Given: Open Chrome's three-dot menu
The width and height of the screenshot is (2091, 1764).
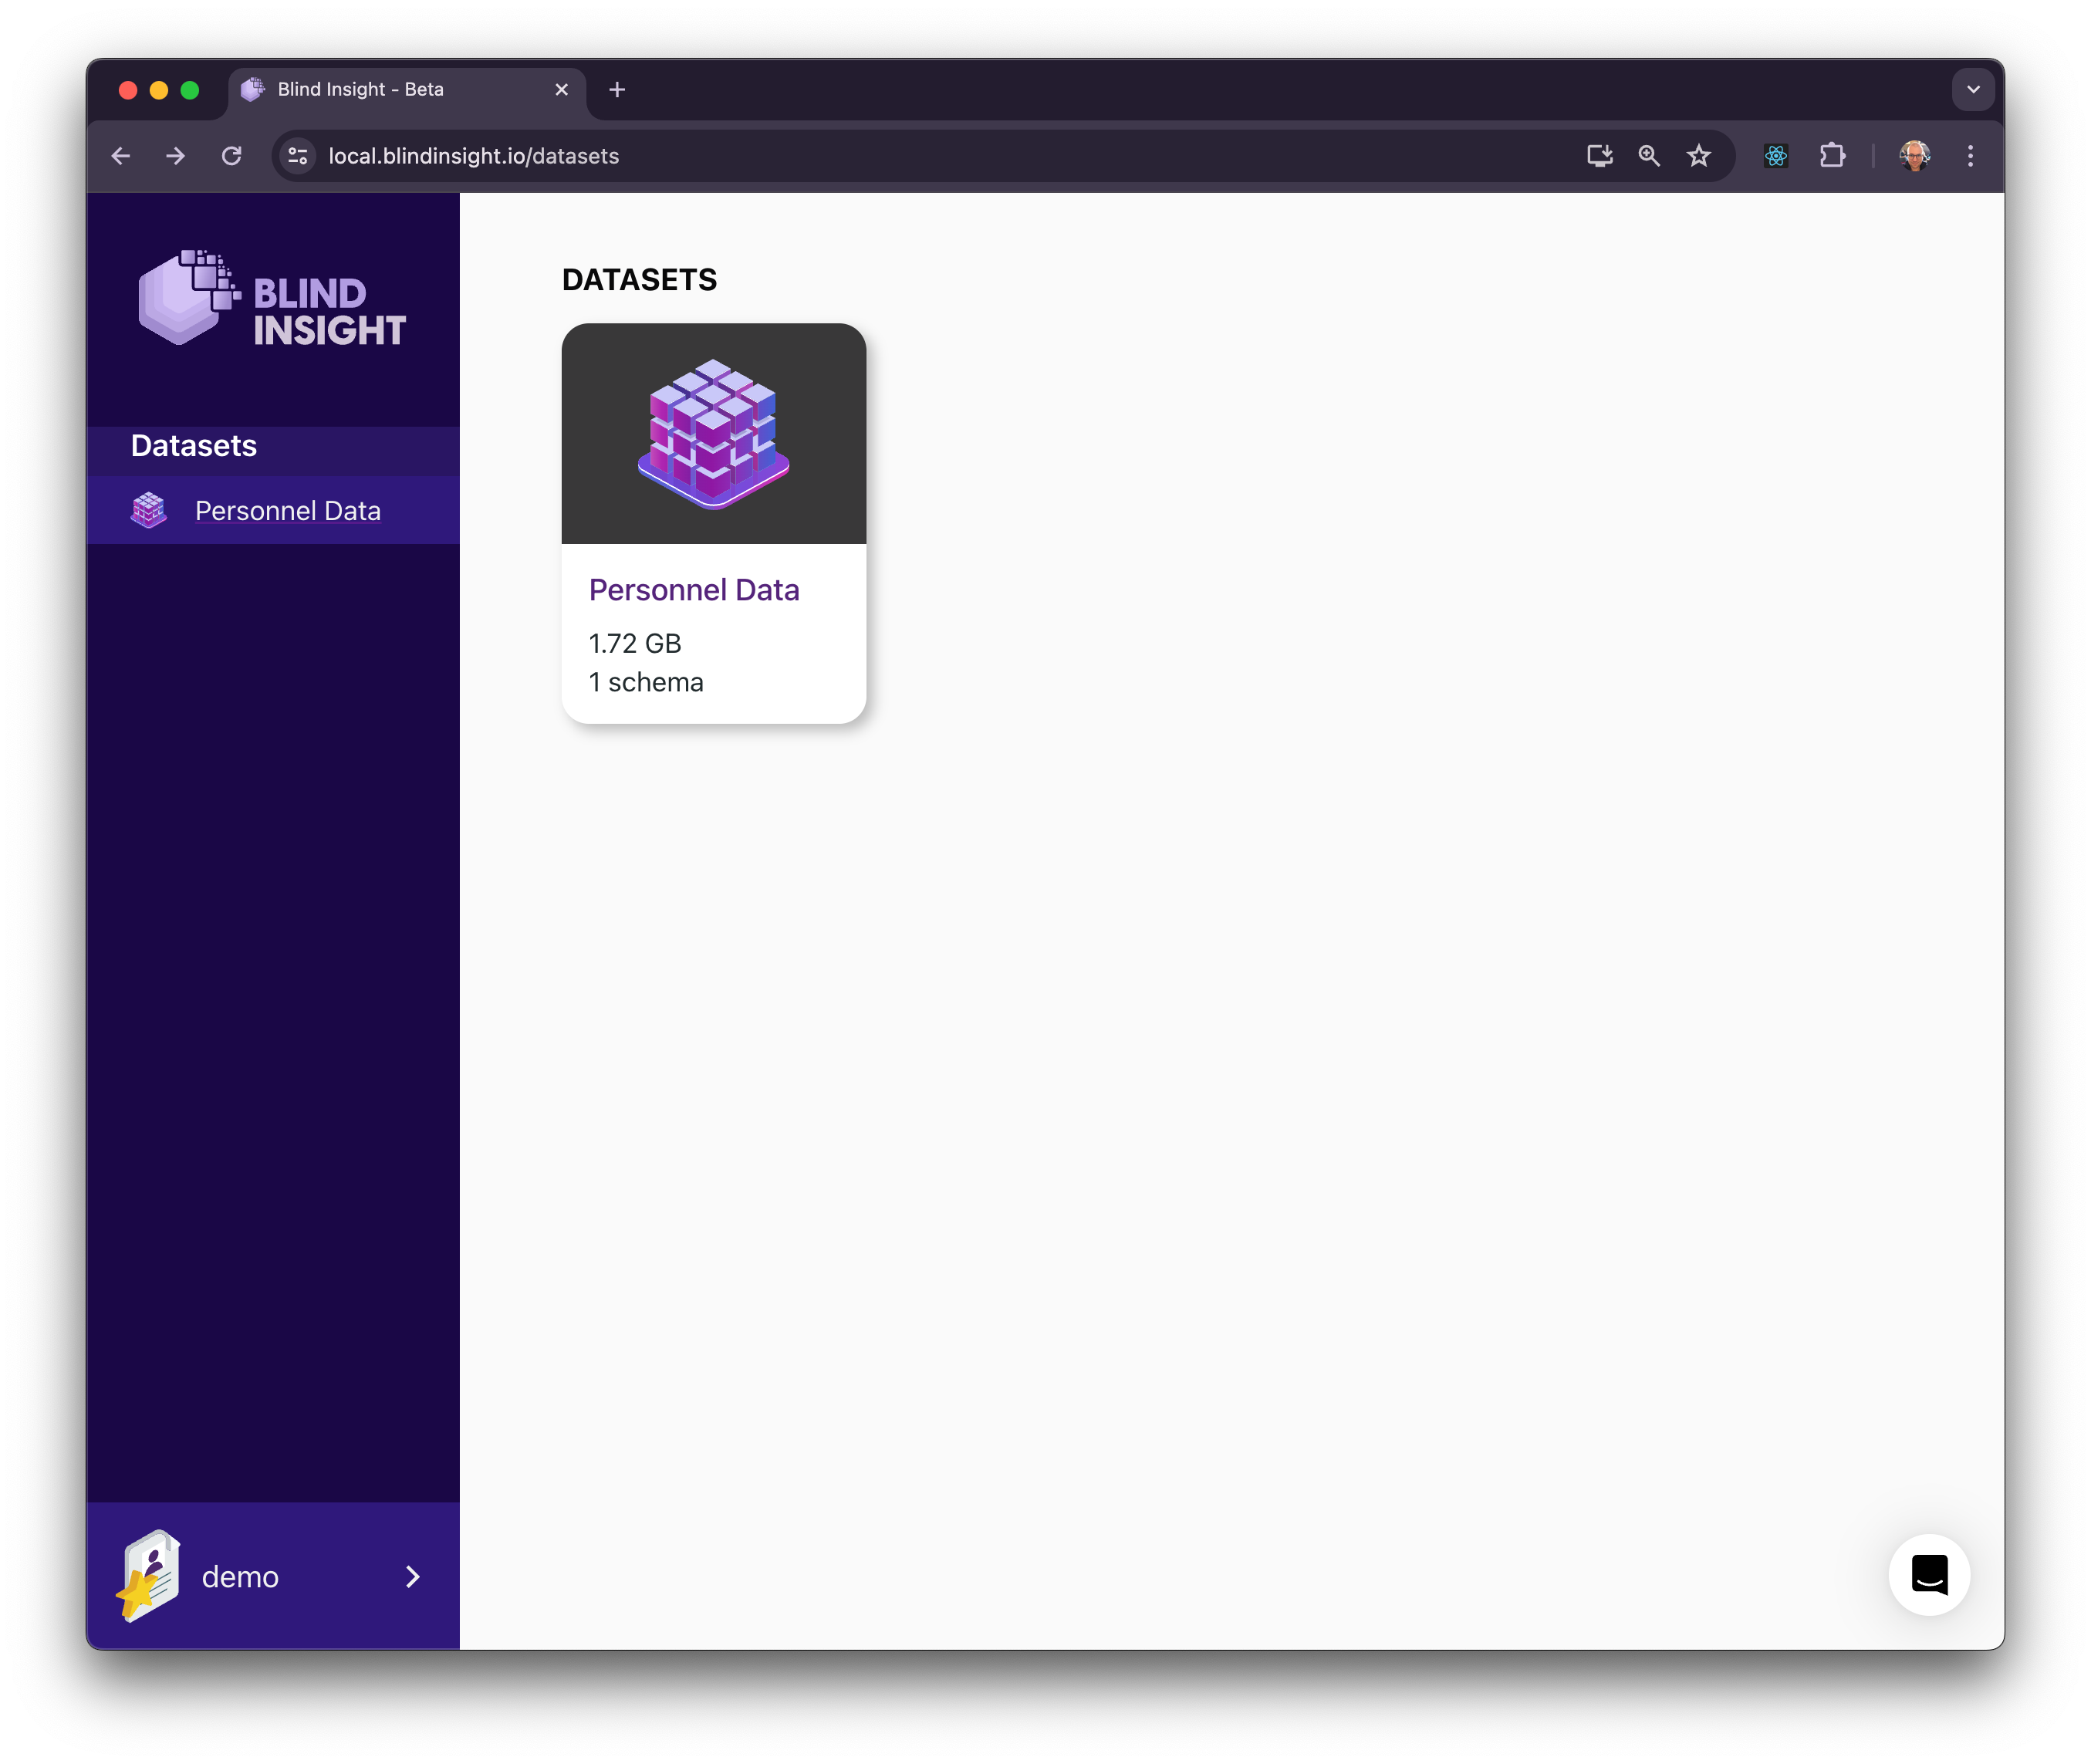Looking at the screenshot, I should coord(1970,156).
